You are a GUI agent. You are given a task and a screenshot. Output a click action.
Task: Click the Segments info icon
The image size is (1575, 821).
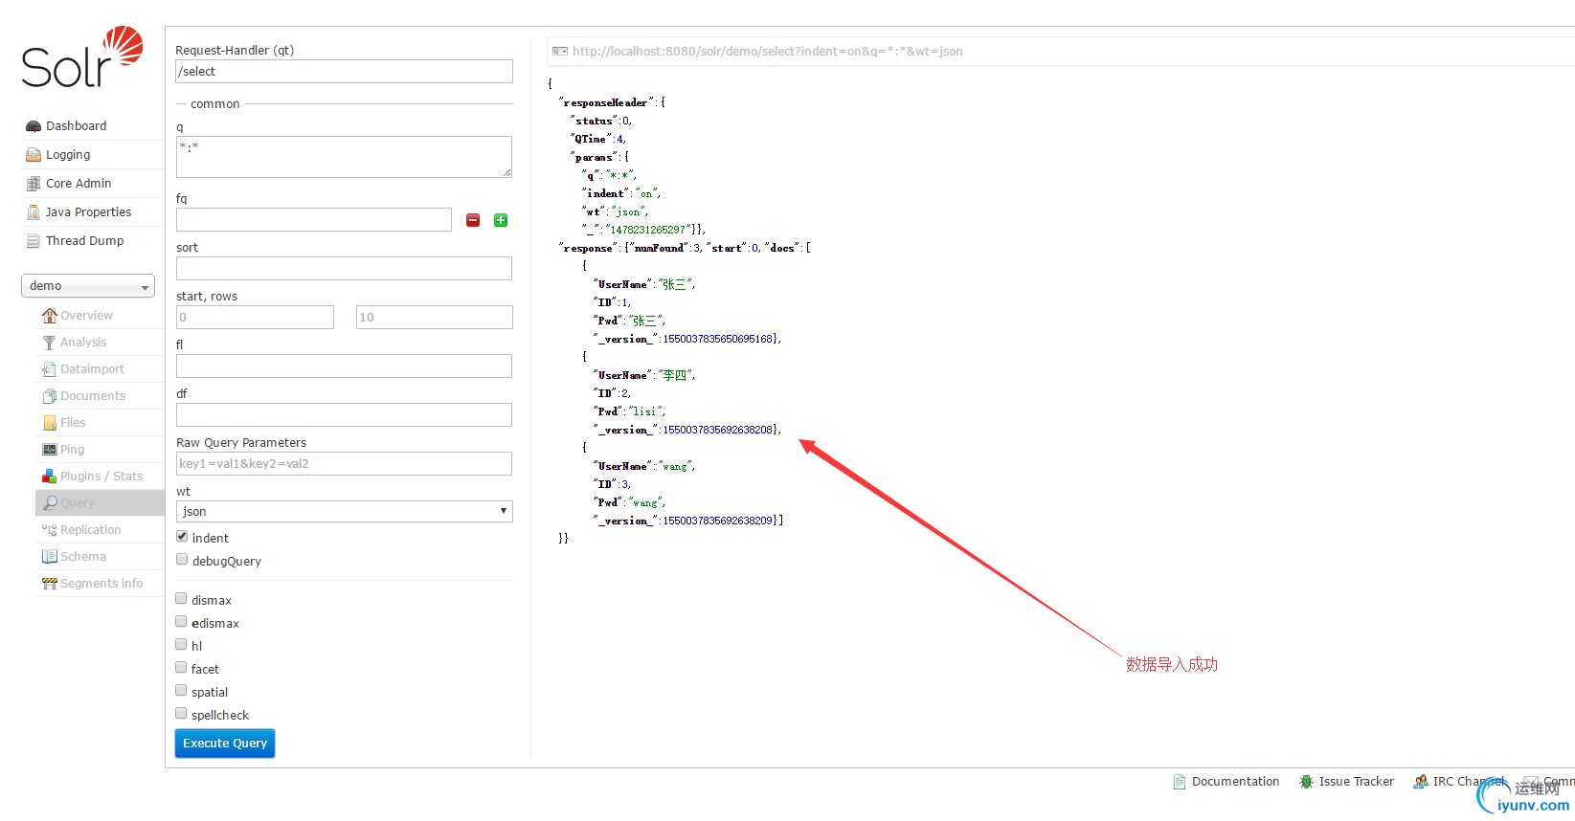[50, 584]
